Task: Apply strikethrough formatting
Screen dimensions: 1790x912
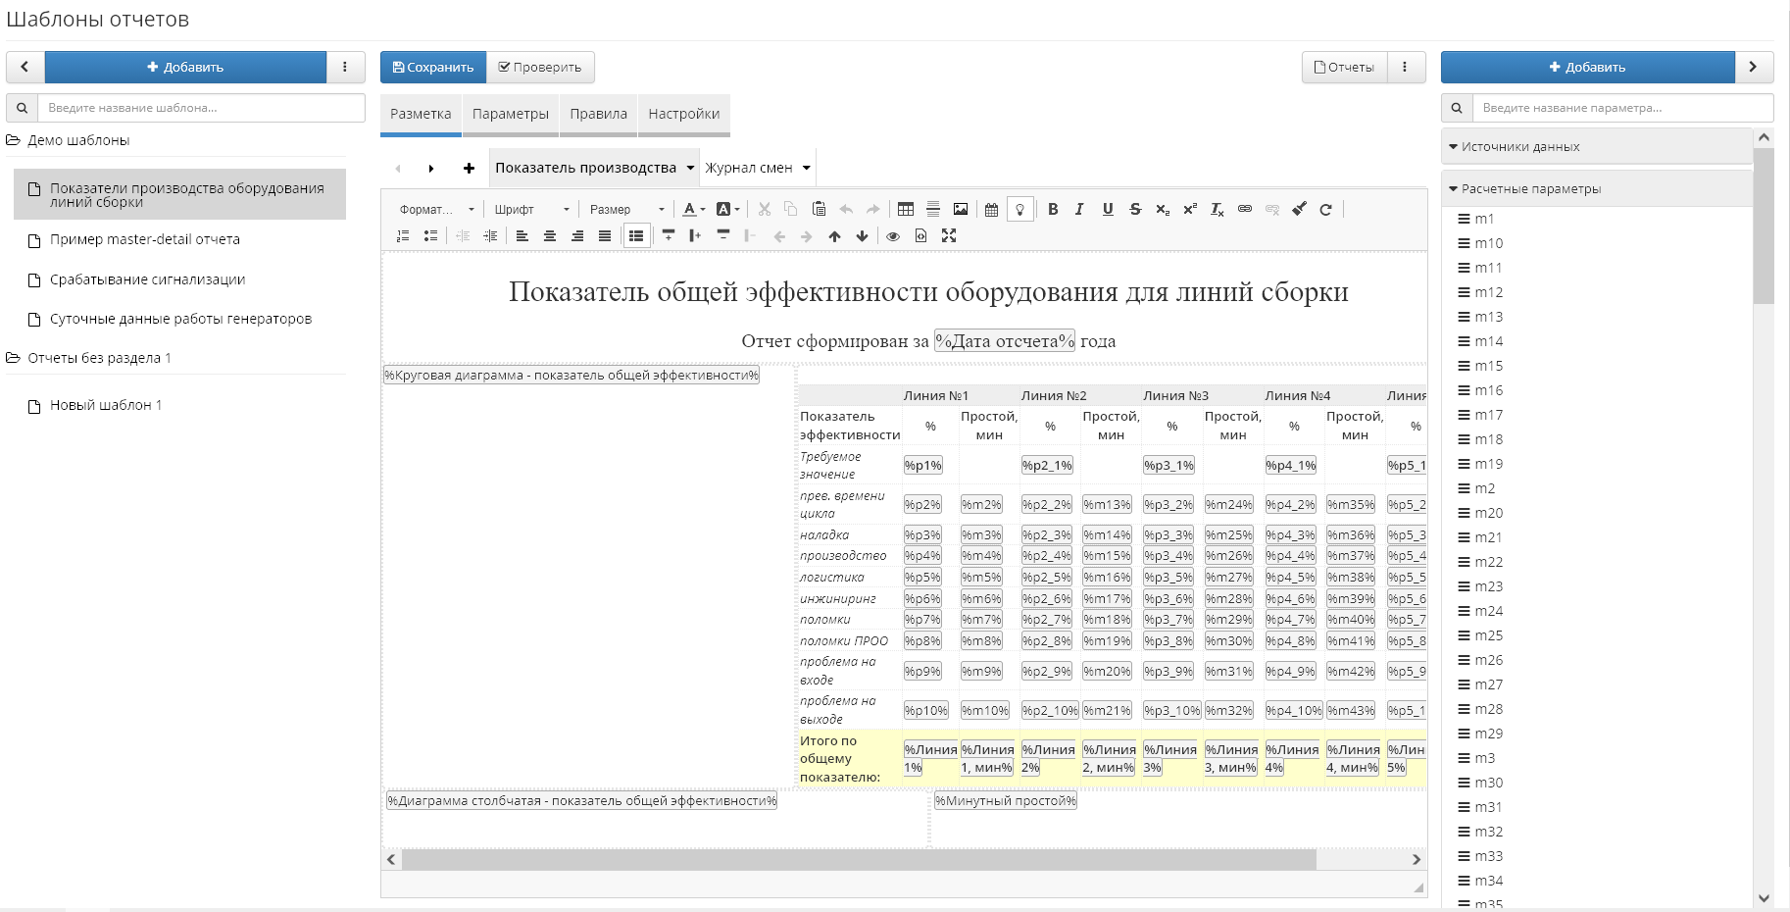Action: tap(1135, 209)
